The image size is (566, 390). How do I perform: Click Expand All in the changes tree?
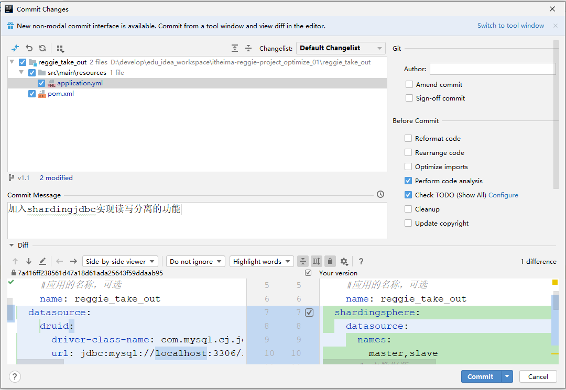click(x=235, y=48)
